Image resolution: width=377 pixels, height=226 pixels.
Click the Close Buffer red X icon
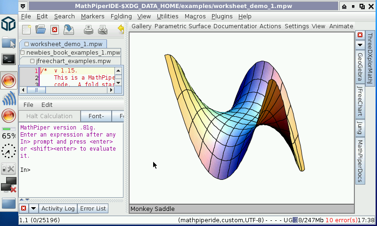click(54, 30)
